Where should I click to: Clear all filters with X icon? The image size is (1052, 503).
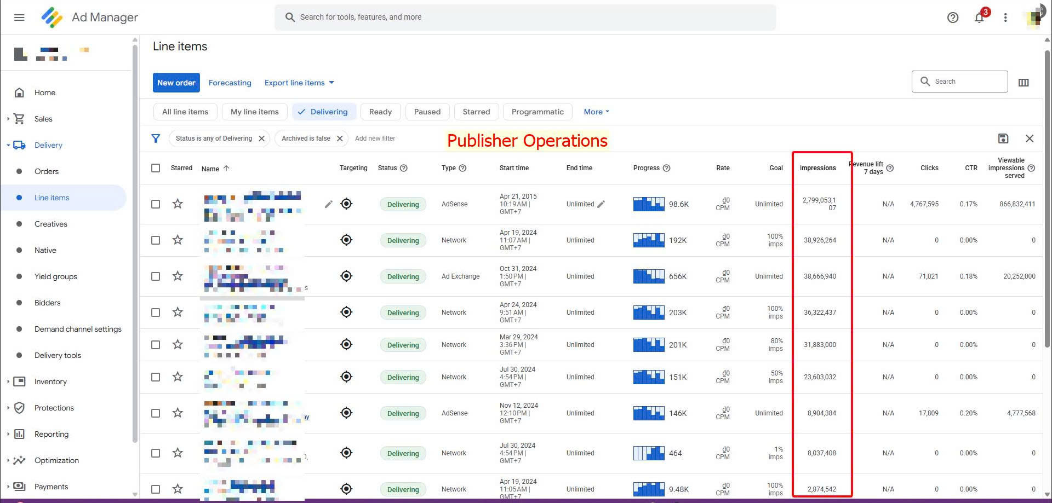click(1030, 138)
